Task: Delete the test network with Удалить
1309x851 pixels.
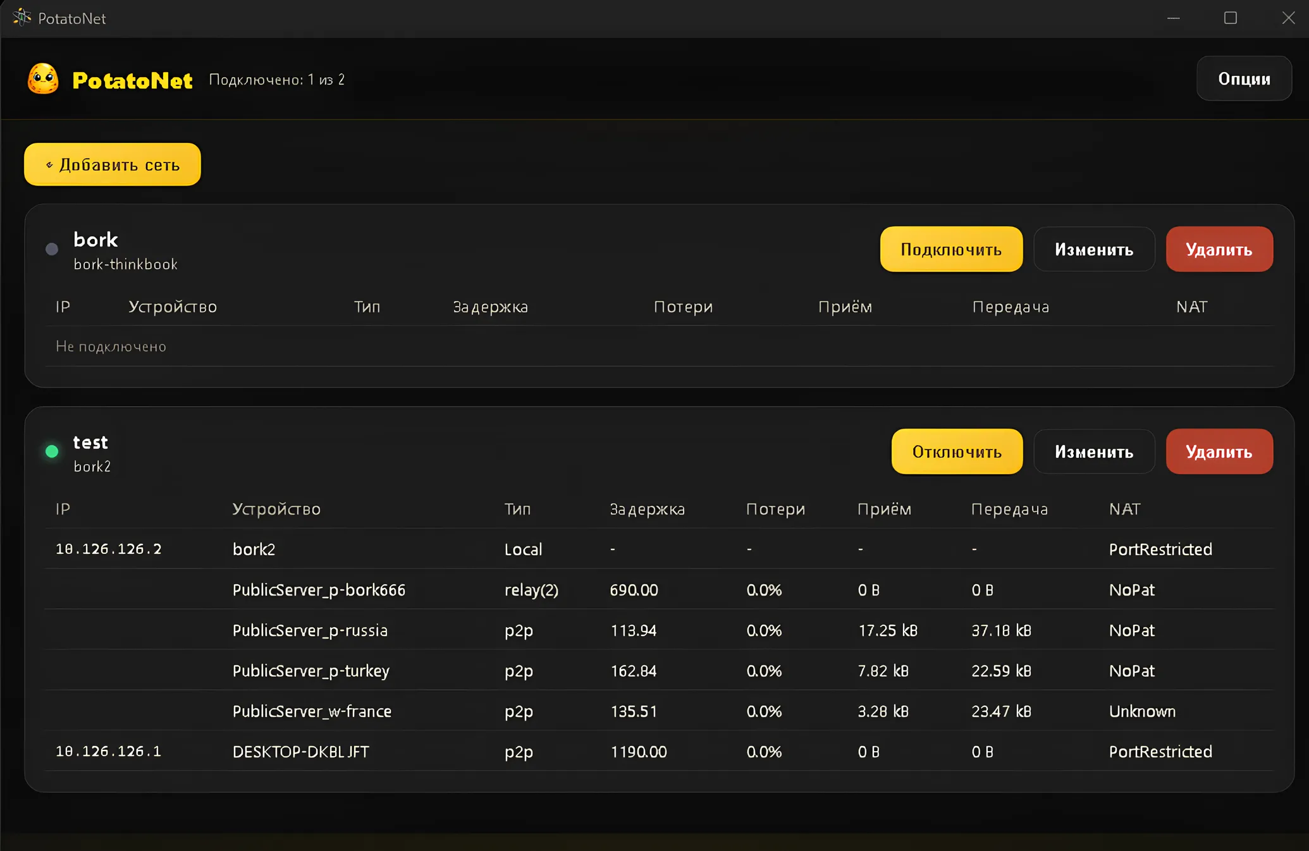Action: click(1219, 451)
